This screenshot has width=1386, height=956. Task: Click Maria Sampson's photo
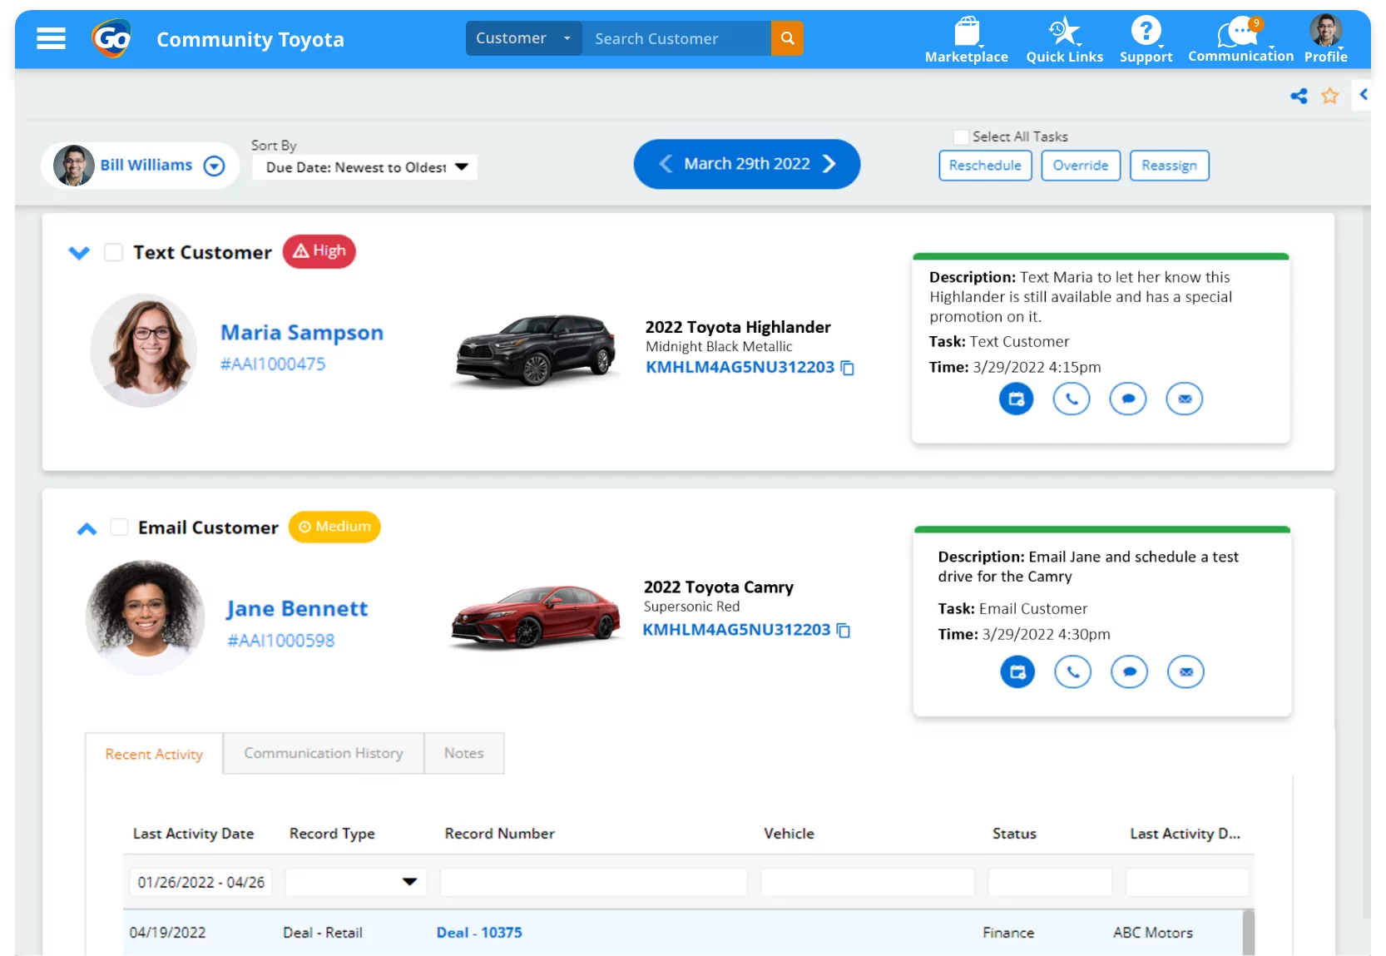pyautogui.click(x=144, y=350)
